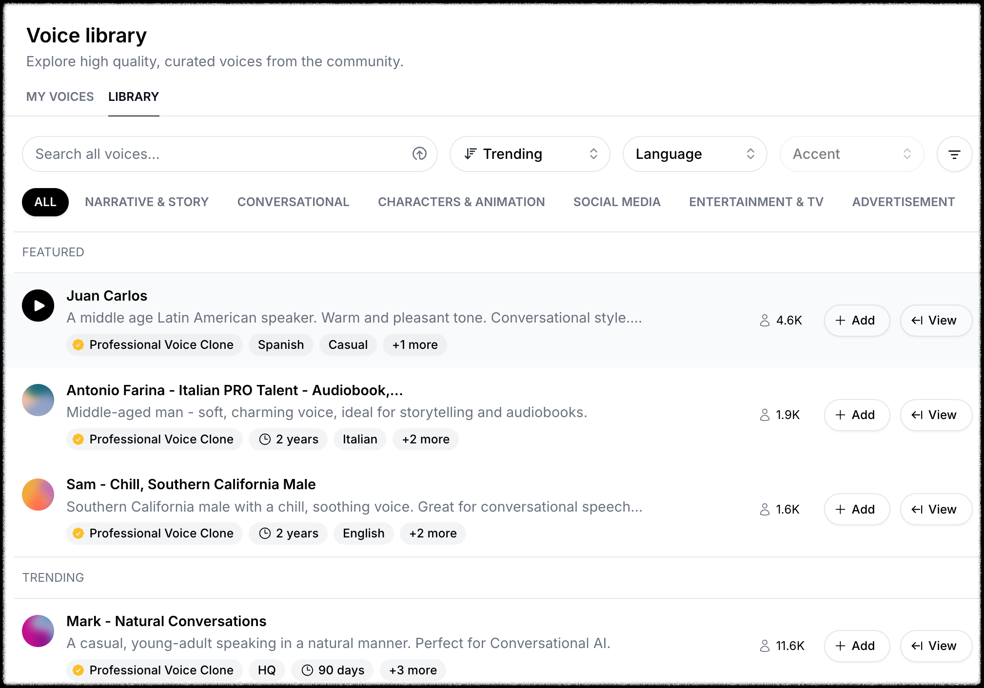The height and width of the screenshot is (688, 984).
Task: Switch to the My Voices tab
Action: pos(60,96)
